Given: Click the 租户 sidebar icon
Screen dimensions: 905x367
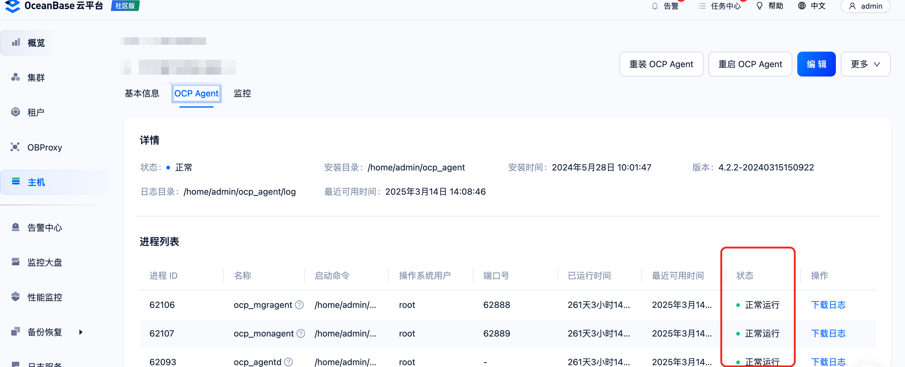Looking at the screenshot, I should (x=16, y=112).
